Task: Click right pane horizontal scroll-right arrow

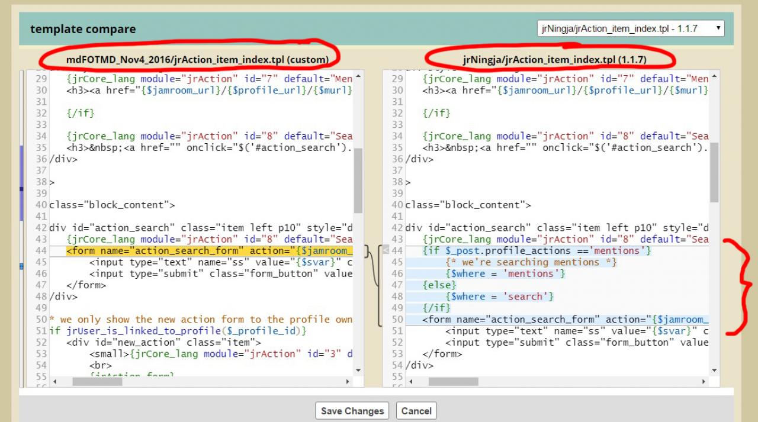Action: pos(705,382)
